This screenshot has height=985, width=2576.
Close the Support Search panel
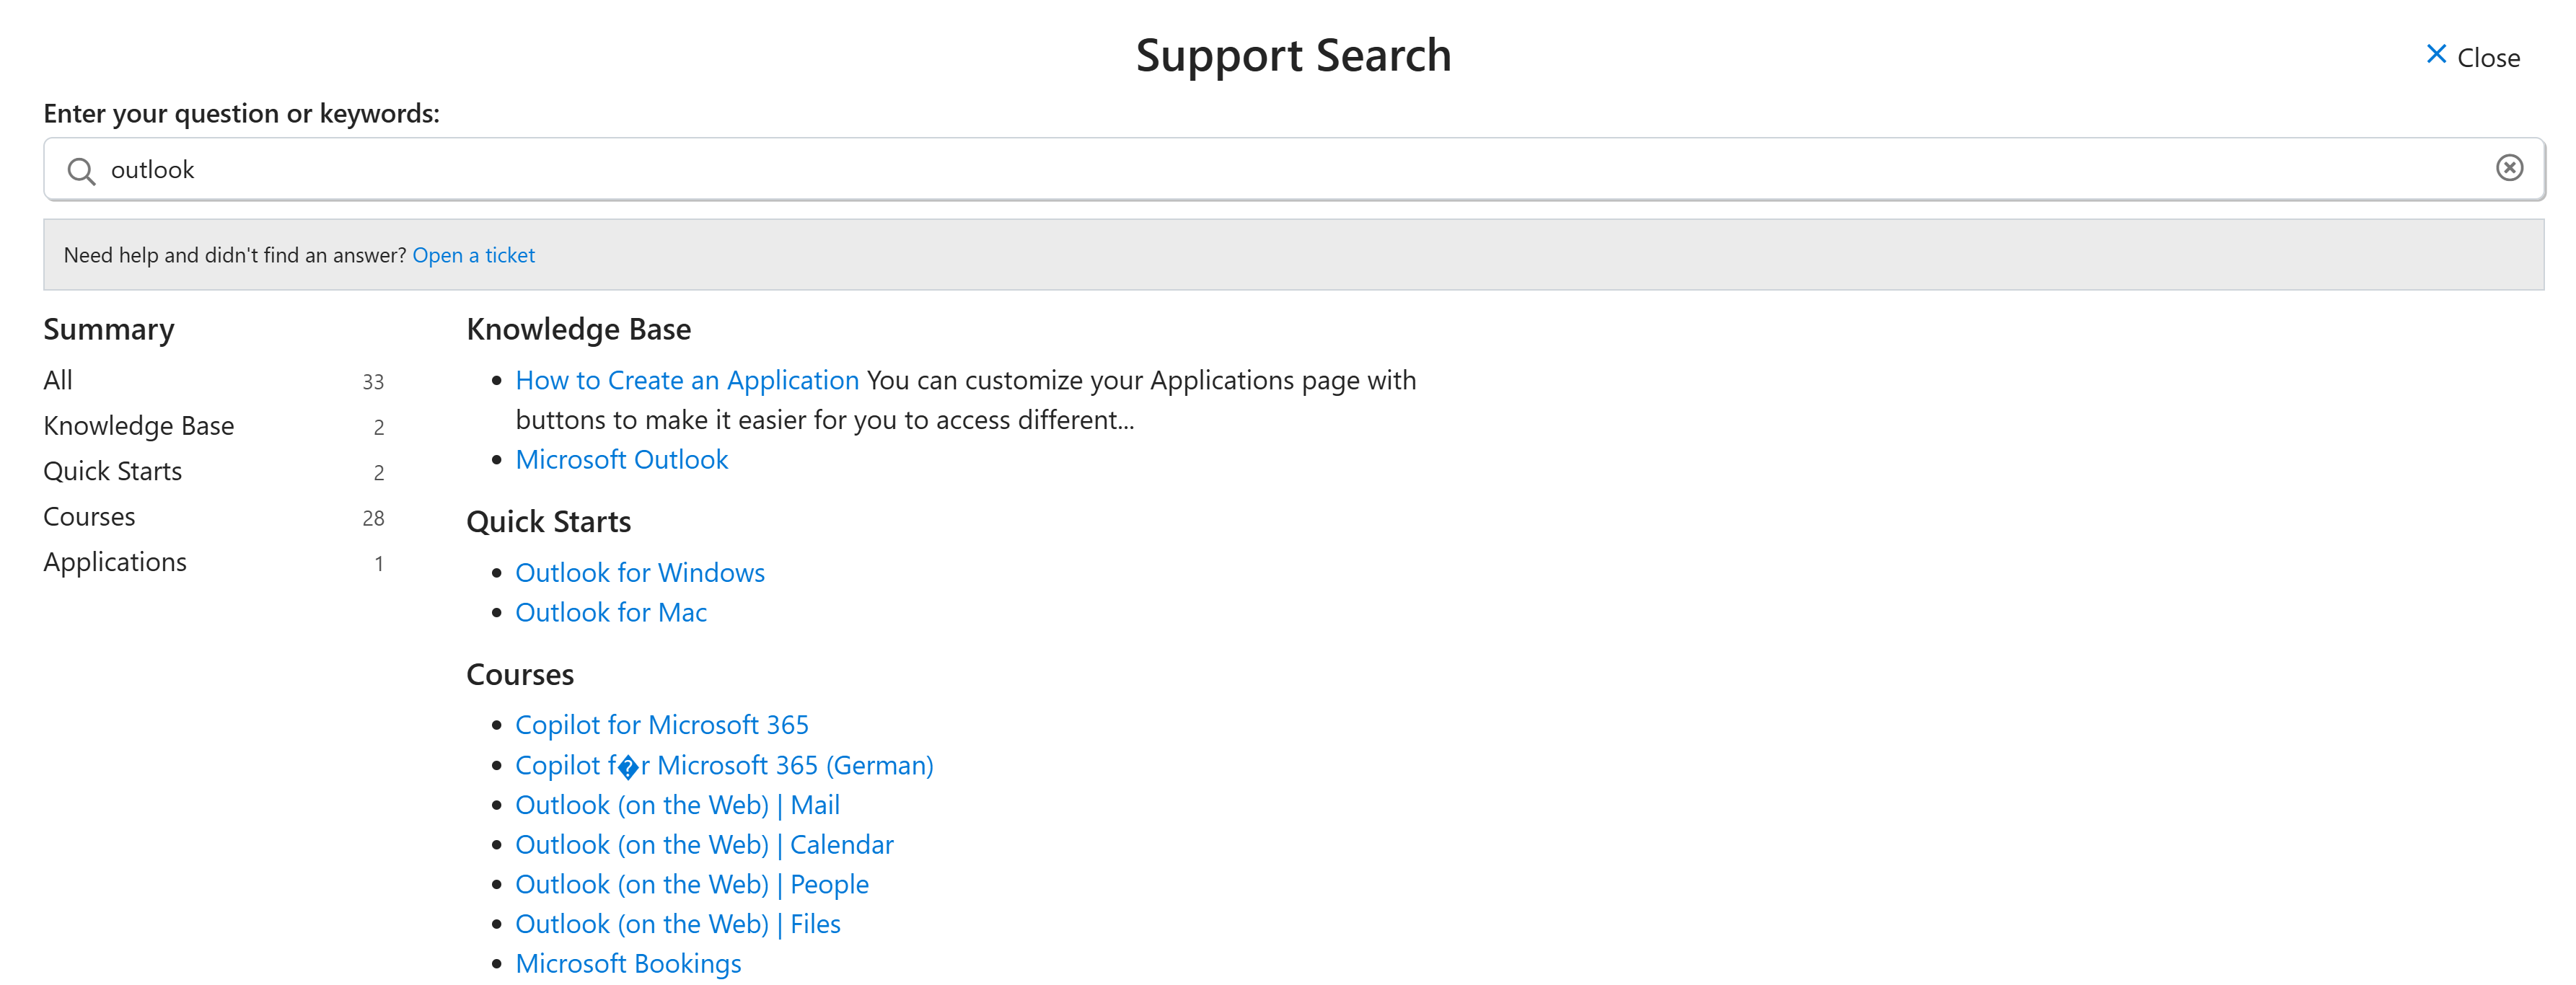[x=2472, y=57]
